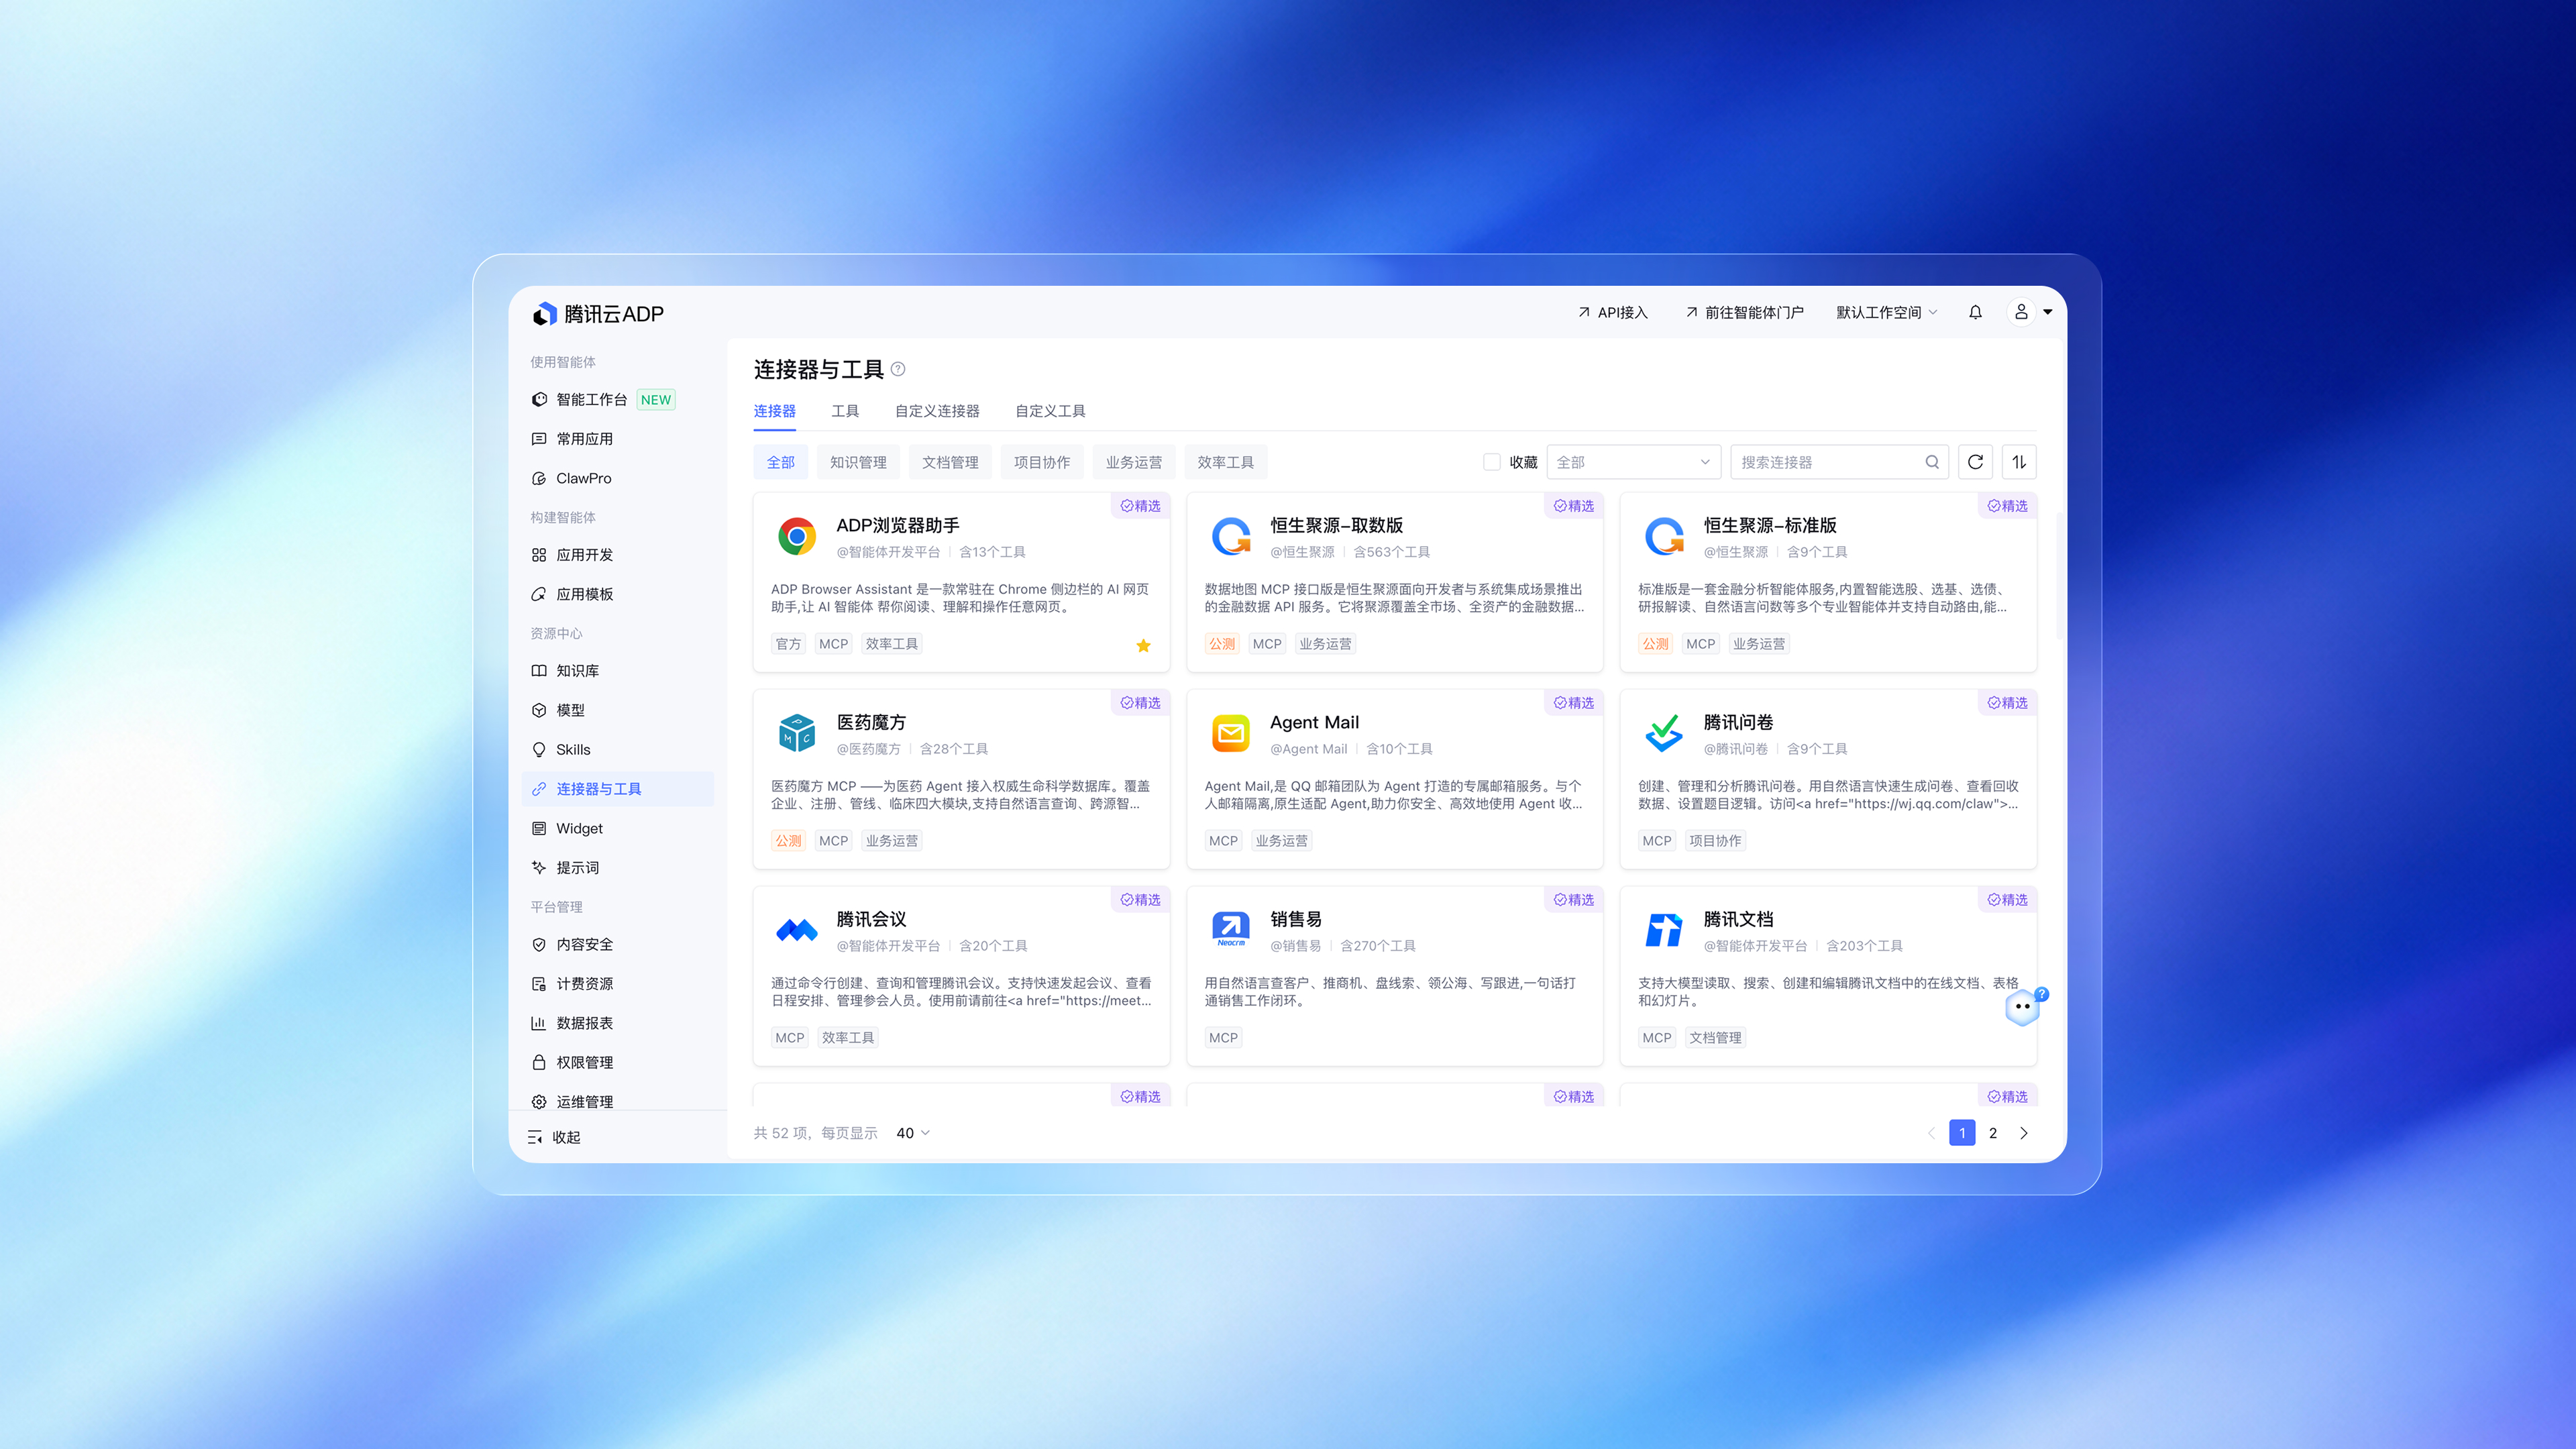This screenshot has height=1449, width=2576.
Task: Filter by 效率工具 category
Action: pyautogui.click(x=1226, y=462)
